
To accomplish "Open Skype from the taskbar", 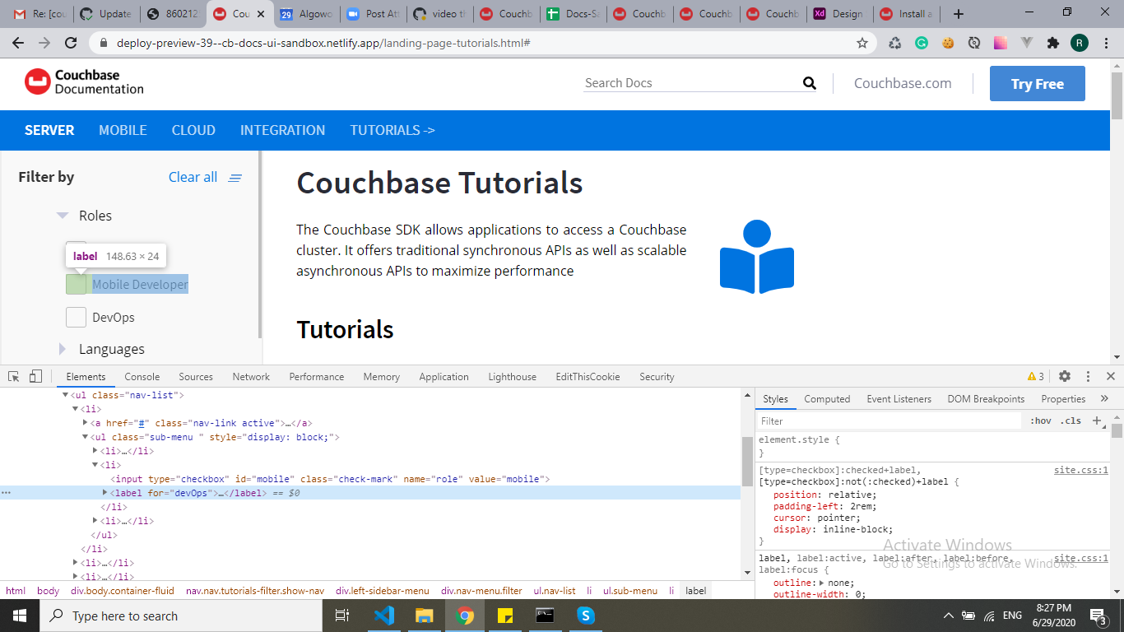I will pos(585,616).
